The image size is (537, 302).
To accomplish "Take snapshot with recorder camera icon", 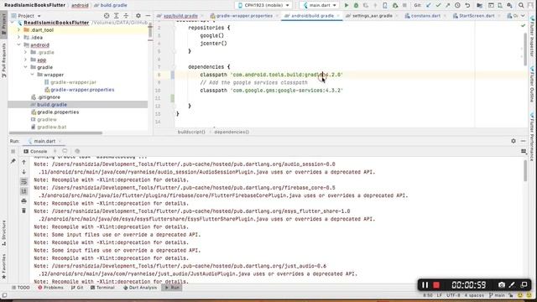I will point(502,285).
